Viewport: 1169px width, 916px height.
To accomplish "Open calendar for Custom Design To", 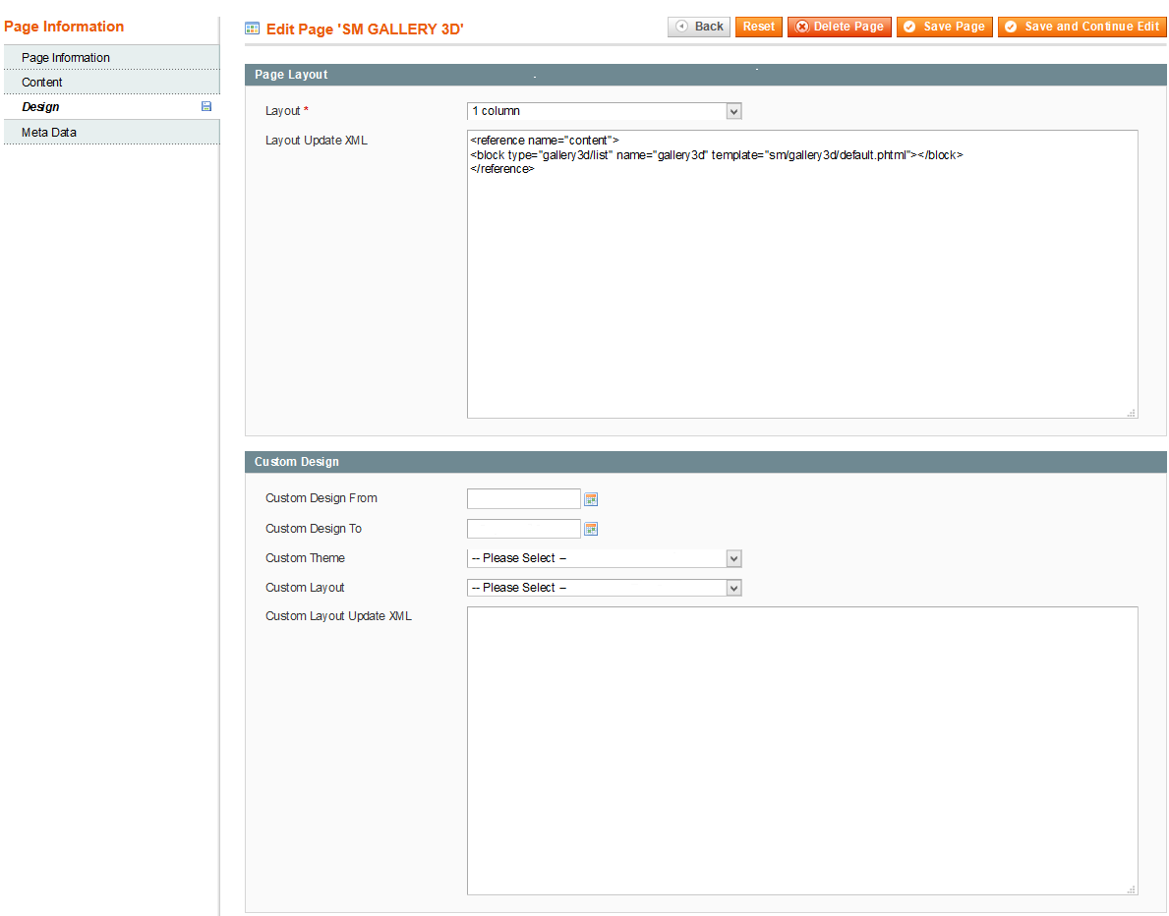I will [591, 529].
